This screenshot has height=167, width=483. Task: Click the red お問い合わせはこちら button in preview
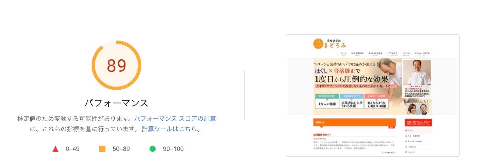coord(418,122)
